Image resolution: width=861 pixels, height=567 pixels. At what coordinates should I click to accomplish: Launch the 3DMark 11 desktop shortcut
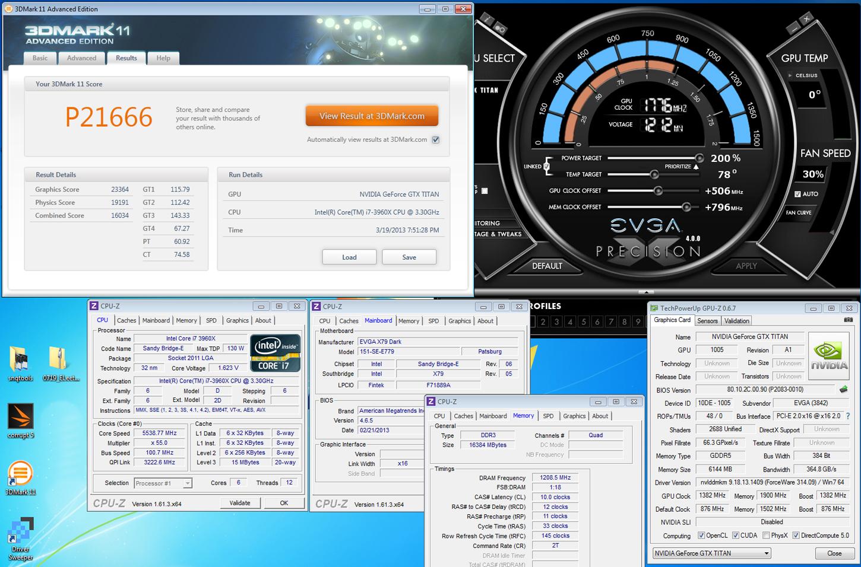(x=20, y=477)
